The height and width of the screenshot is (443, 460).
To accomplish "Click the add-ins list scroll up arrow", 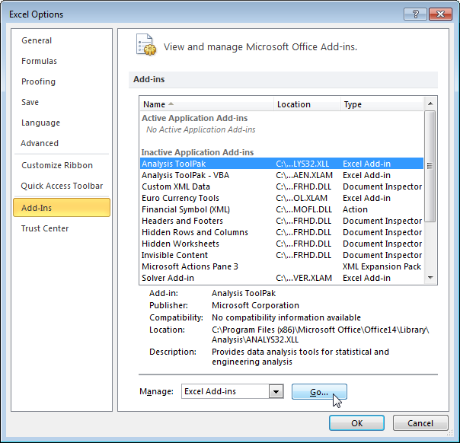I will coord(430,104).
